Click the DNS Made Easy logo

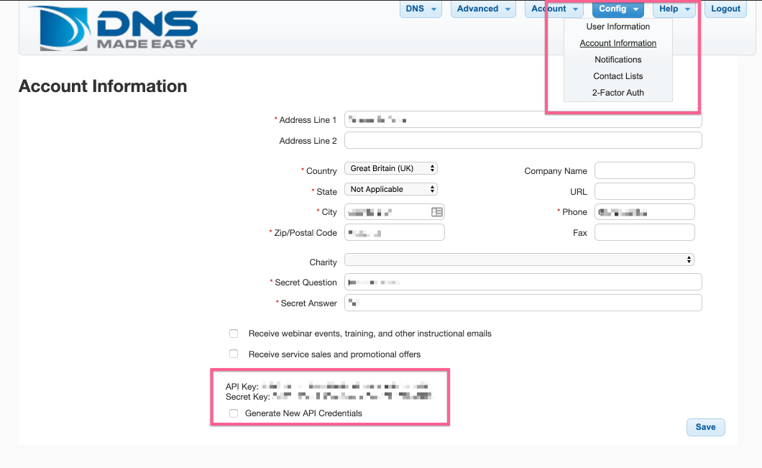[113, 28]
